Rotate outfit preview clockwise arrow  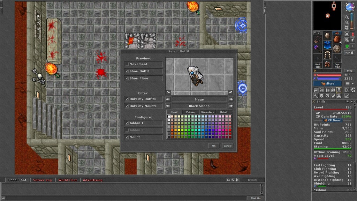point(230,92)
